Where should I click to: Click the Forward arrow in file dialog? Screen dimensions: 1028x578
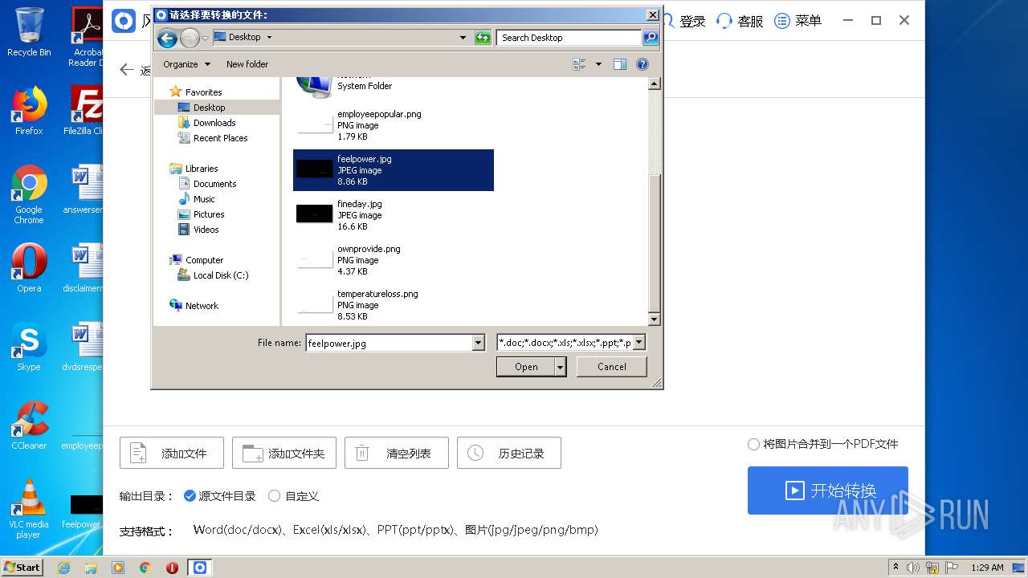coord(190,38)
